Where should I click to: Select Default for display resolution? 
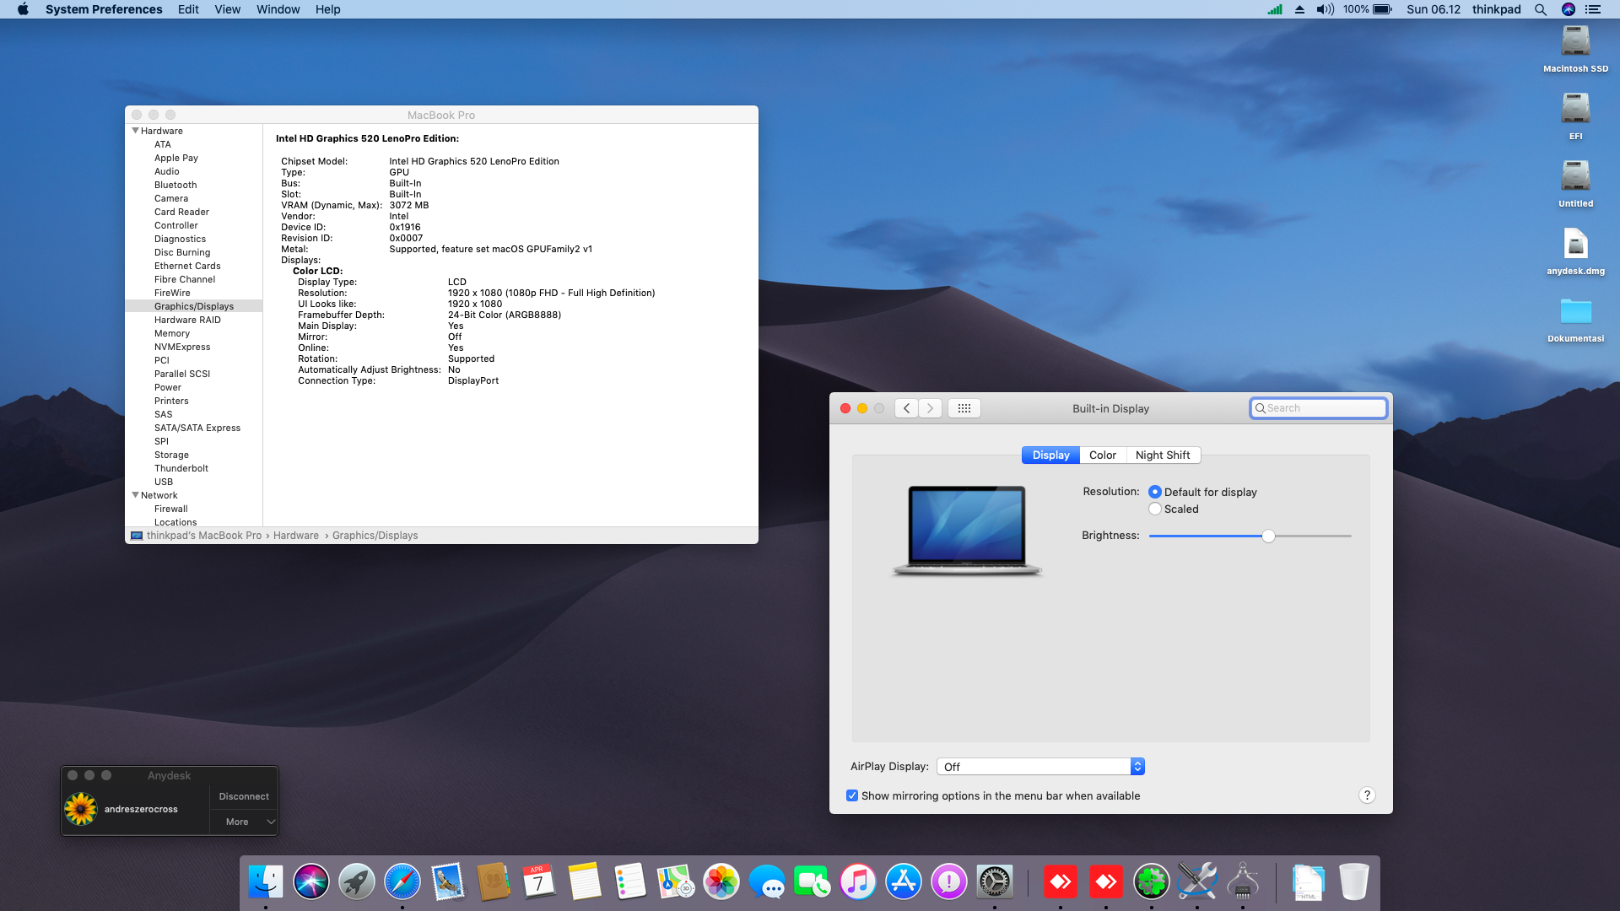coord(1155,492)
